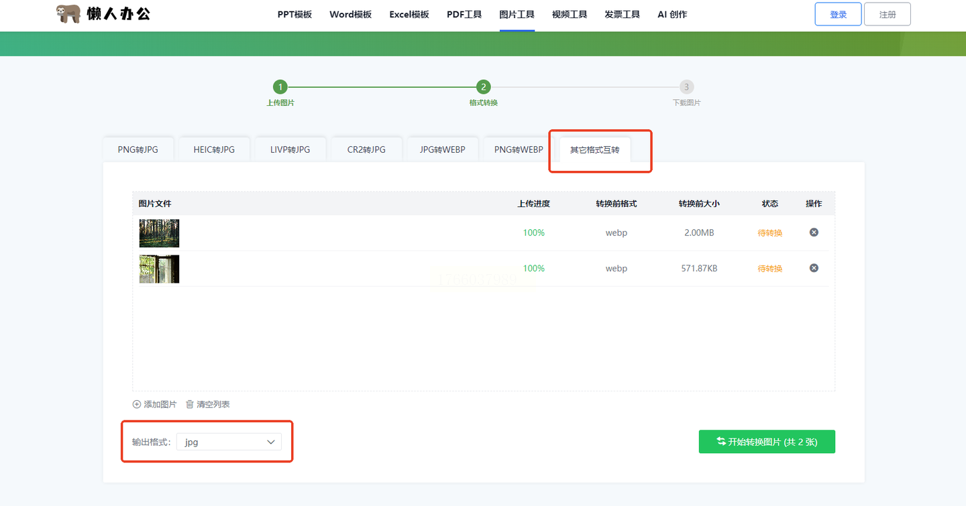966x506 pixels.
Task: Click 100% progress in the 571.87KB row
Action: [534, 268]
